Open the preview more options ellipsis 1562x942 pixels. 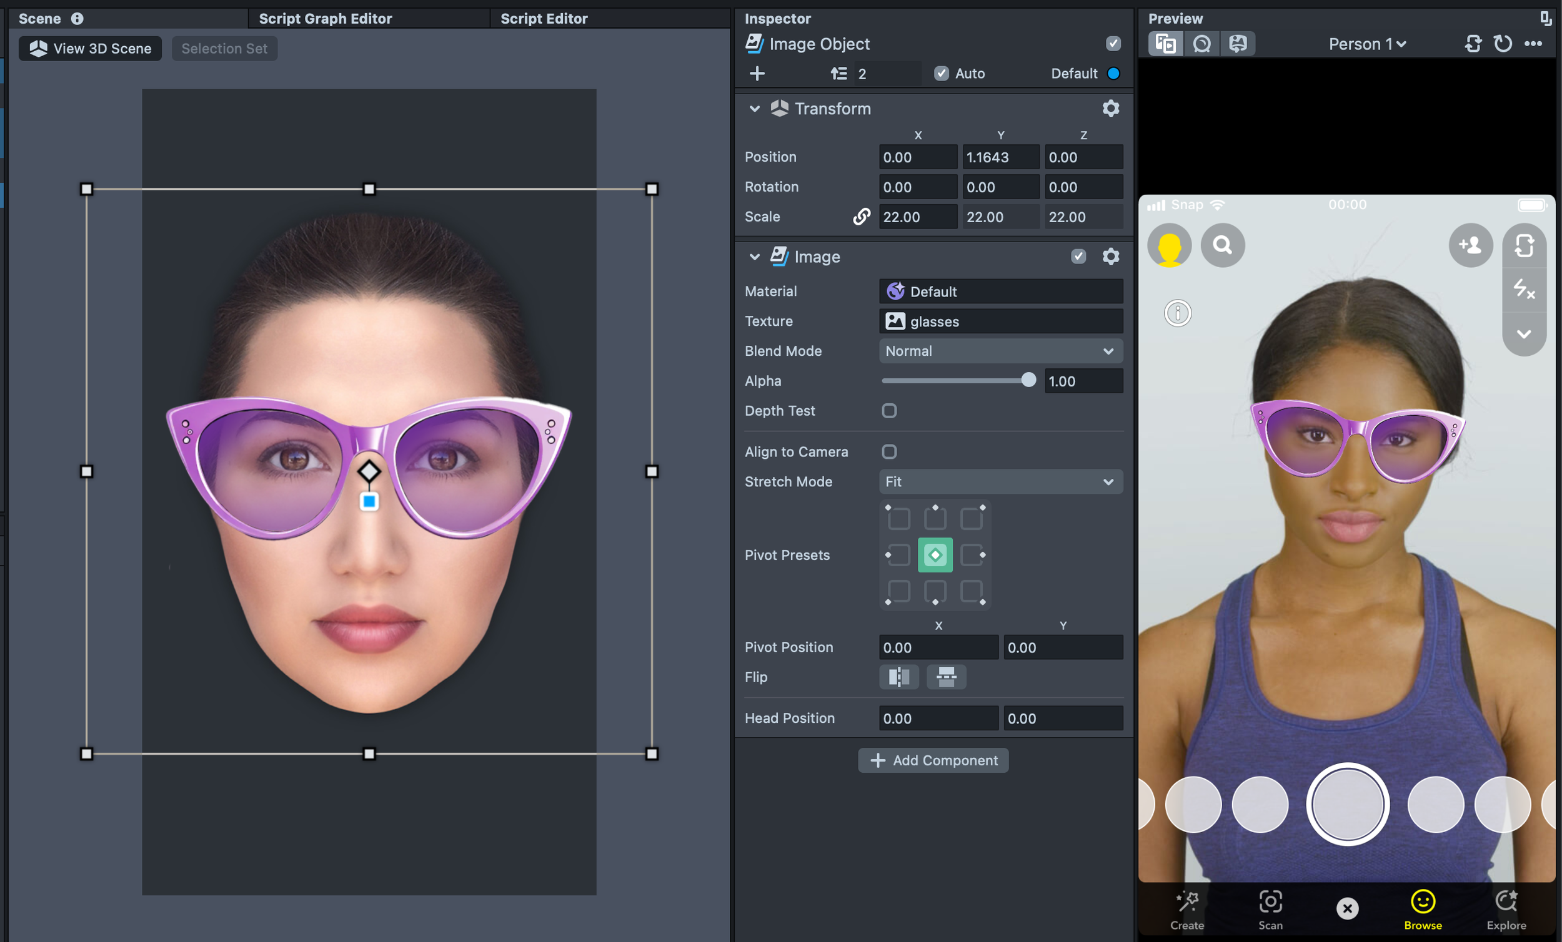pos(1533,44)
